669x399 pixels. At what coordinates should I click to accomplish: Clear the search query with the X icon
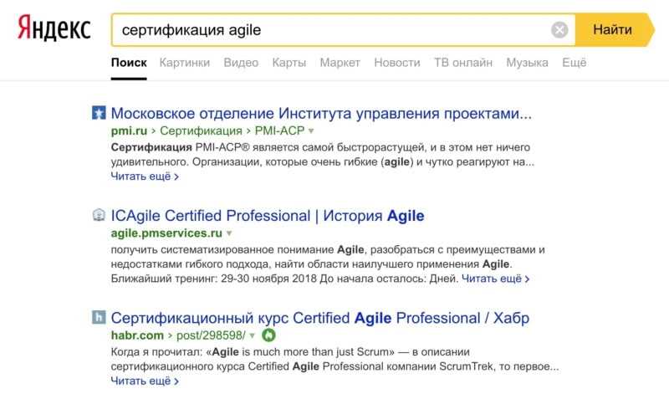[559, 30]
